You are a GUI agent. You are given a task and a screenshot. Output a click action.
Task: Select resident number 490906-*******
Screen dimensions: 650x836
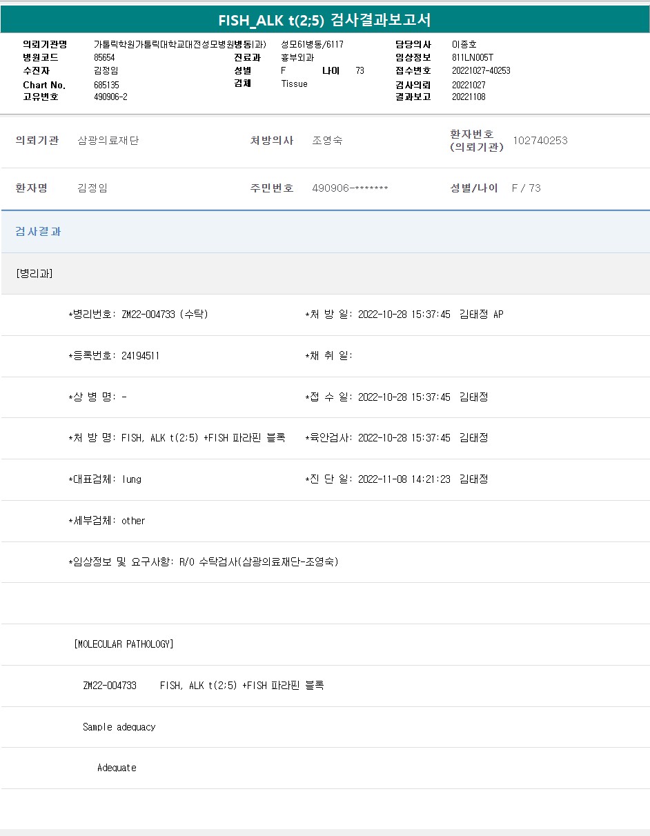[350, 188]
